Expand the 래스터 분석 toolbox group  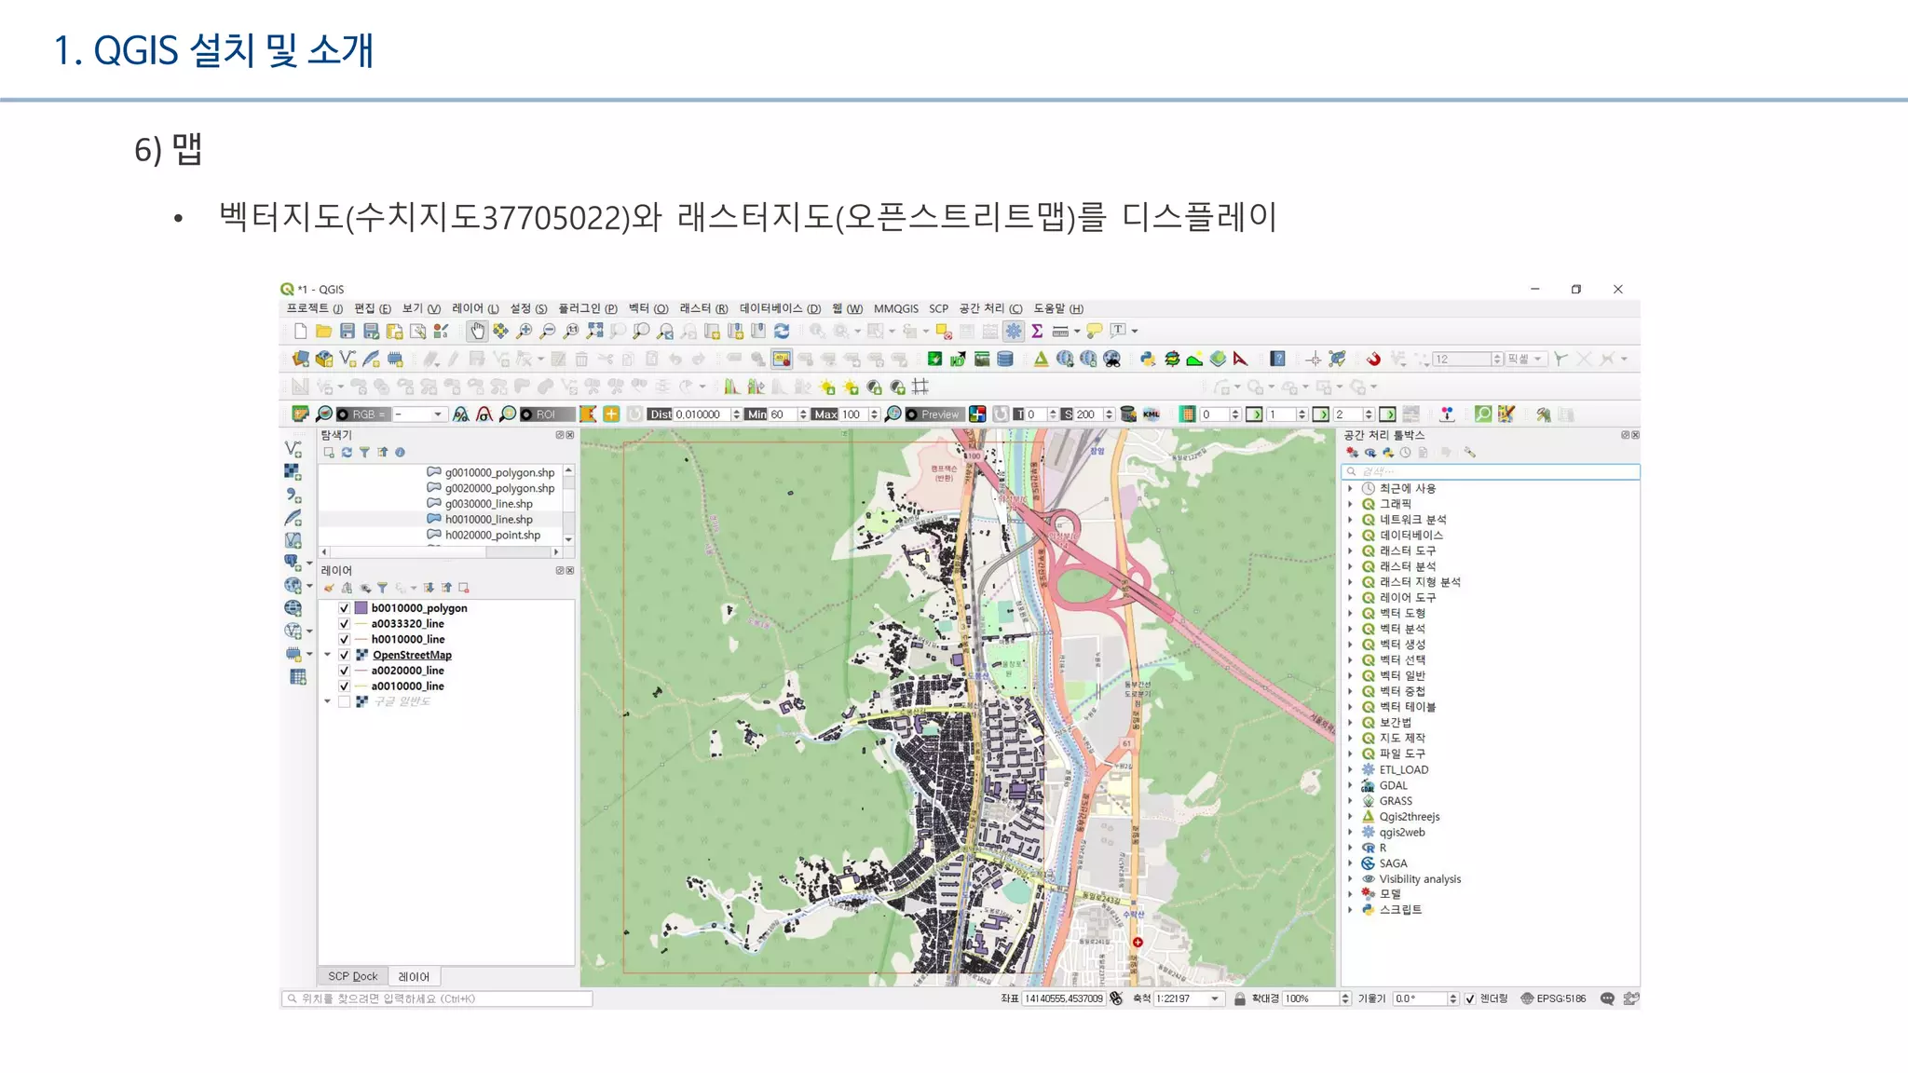pyautogui.click(x=1350, y=566)
